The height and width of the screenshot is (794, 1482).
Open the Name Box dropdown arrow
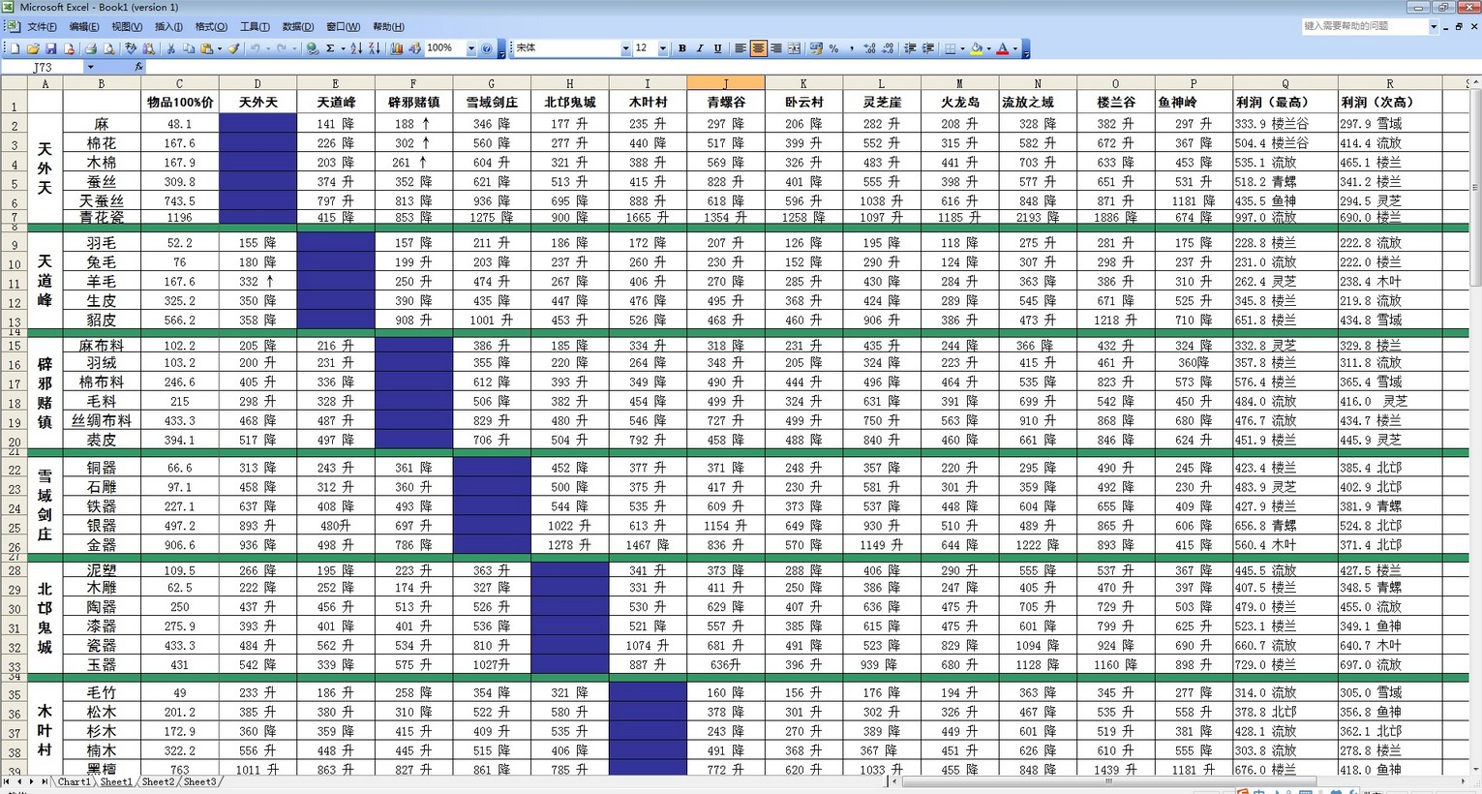(x=90, y=68)
